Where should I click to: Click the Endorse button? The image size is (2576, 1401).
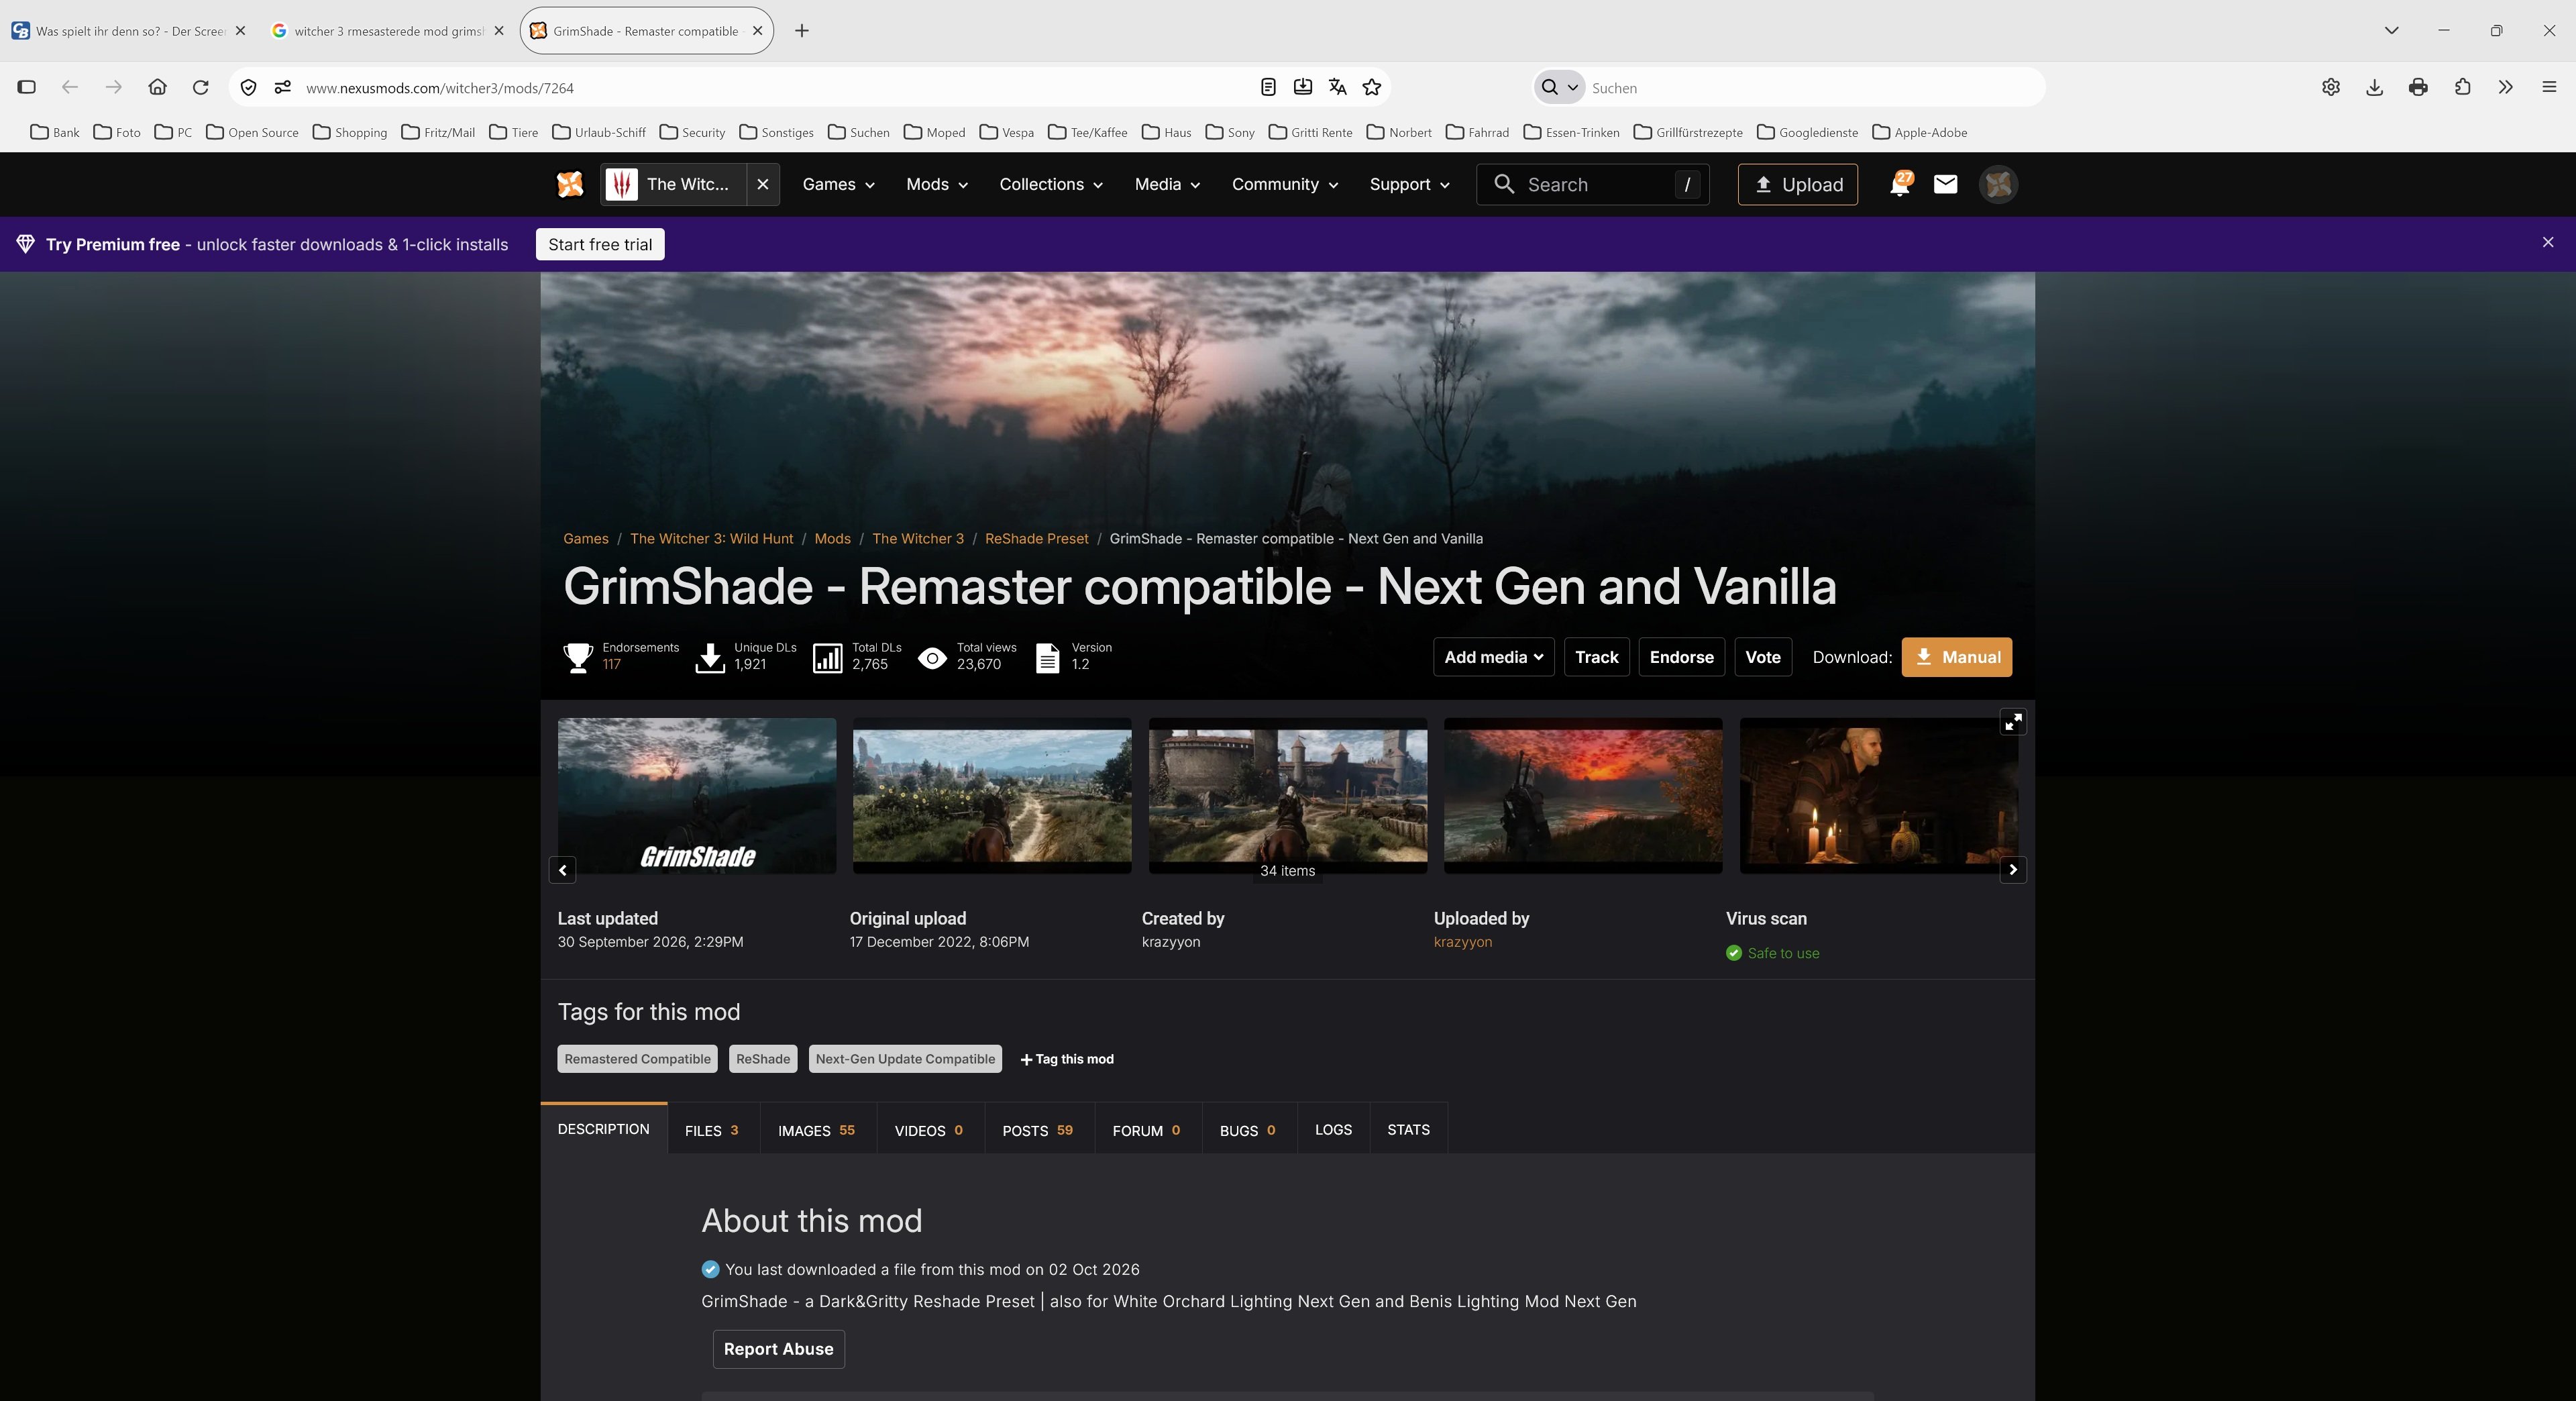click(x=1681, y=657)
